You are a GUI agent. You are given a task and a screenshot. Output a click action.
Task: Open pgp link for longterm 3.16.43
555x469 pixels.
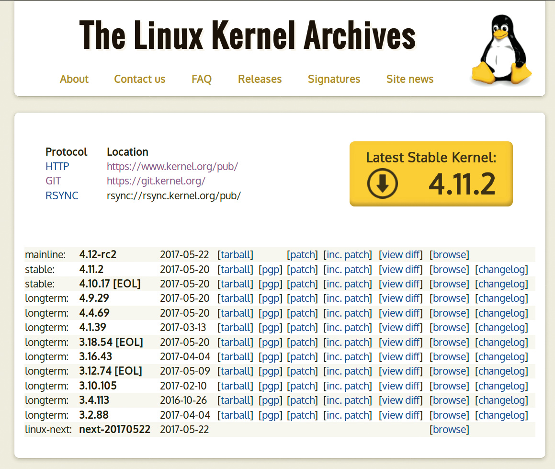[x=271, y=357]
